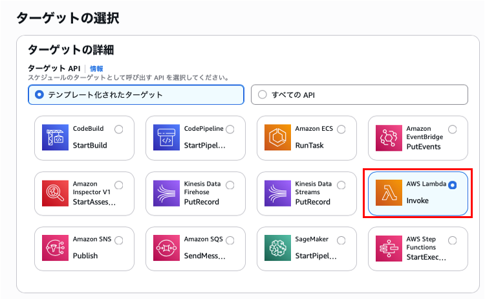Select the SageMaker radio button
Viewport: 485px width, 299px height.
341,240
